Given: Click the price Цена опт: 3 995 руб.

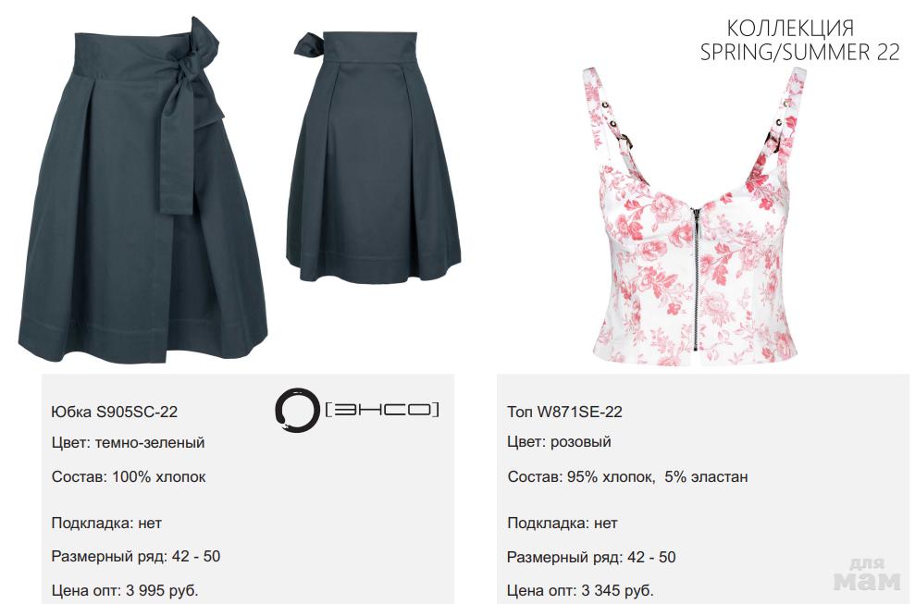Looking at the screenshot, I should point(125,590).
